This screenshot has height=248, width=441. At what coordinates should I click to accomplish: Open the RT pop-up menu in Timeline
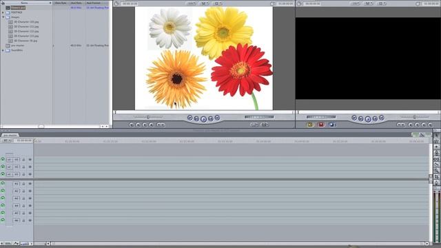[x=6, y=141]
